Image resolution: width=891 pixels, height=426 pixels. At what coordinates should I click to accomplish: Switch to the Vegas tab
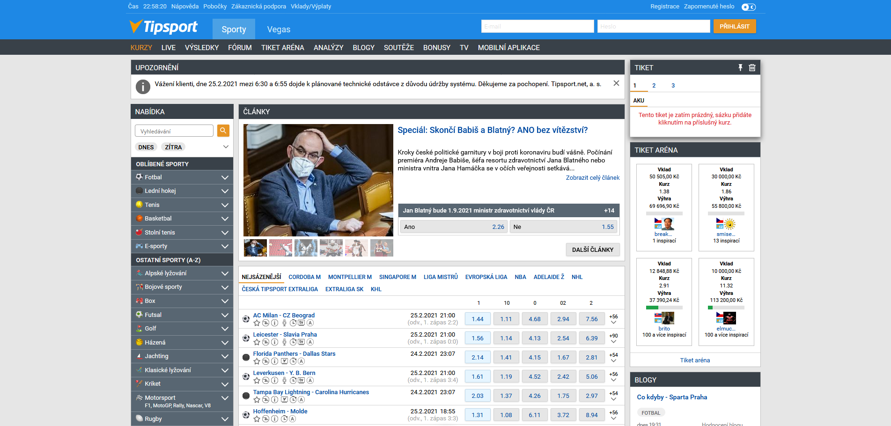[279, 29]
